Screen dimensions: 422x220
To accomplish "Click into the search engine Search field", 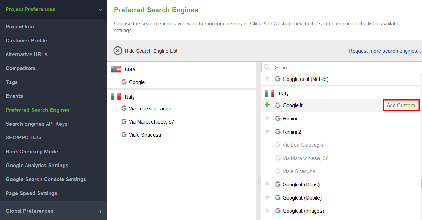I will (341, 67).
